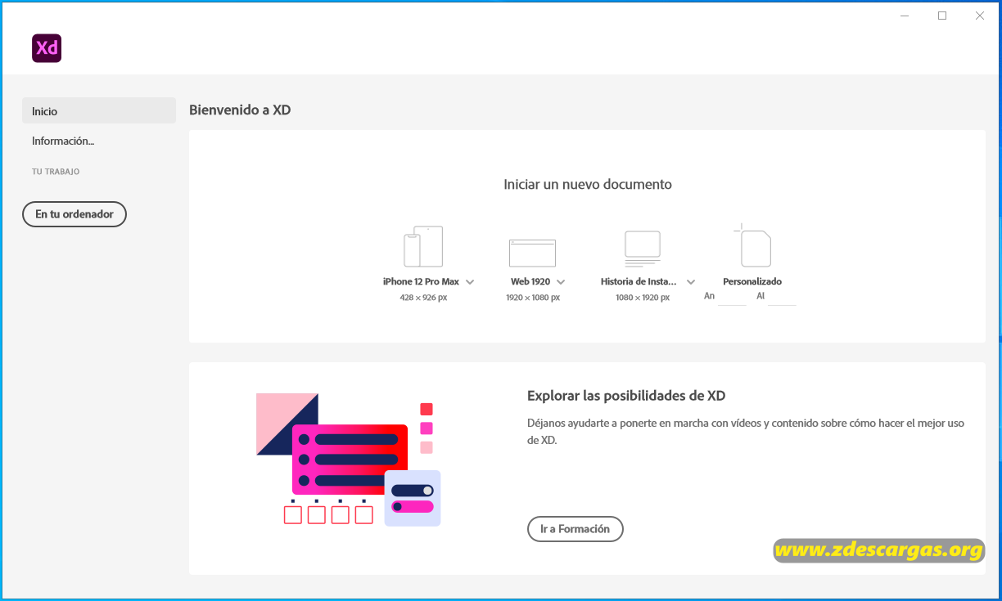Click the En tu ordenador button
This screenshot has width=1002, height=601.
click(x=74, y=214)
